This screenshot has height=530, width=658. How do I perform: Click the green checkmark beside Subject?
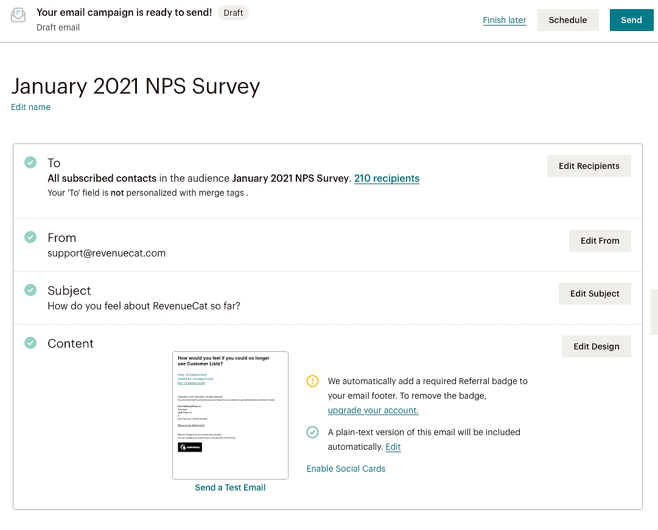(30, 290)
